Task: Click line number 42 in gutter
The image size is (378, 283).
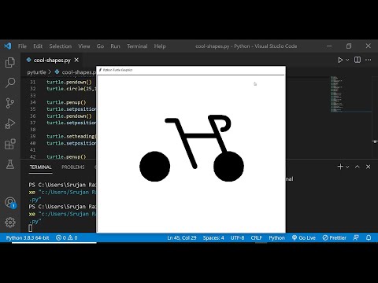Action: tap(32, 156)
